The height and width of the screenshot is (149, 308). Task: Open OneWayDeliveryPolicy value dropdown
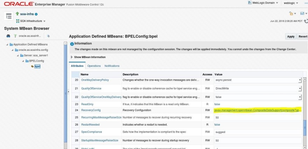(300, 80)
